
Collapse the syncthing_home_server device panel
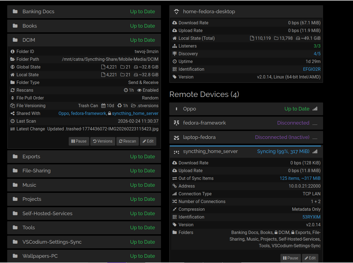(x=246, y=152)
